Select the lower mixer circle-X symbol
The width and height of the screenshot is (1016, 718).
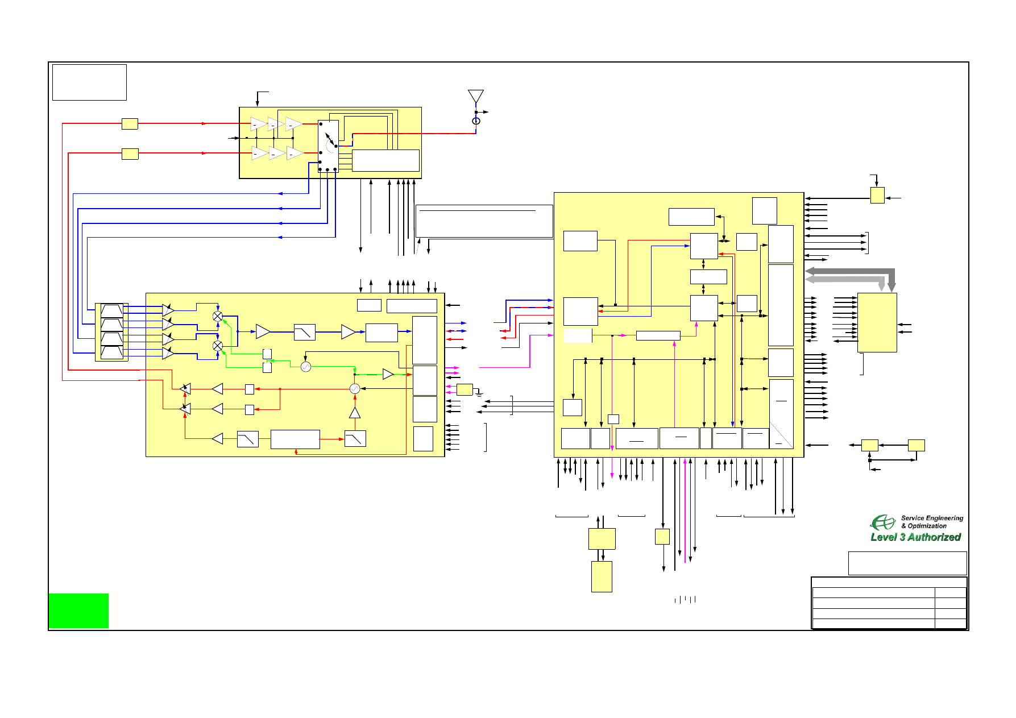pyautogui.click(x=217, y=346)
